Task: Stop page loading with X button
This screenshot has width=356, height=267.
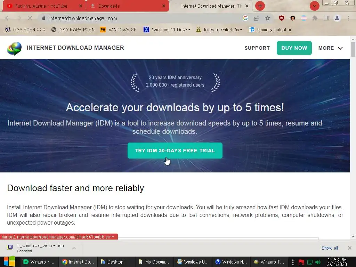Action: [x=30, y=18]
